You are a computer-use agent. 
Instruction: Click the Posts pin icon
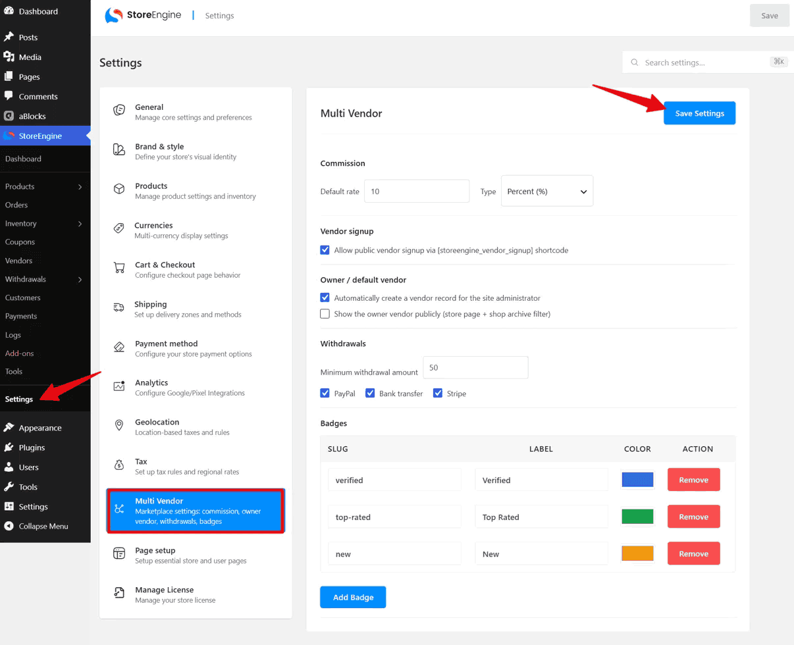coord(9,38)
